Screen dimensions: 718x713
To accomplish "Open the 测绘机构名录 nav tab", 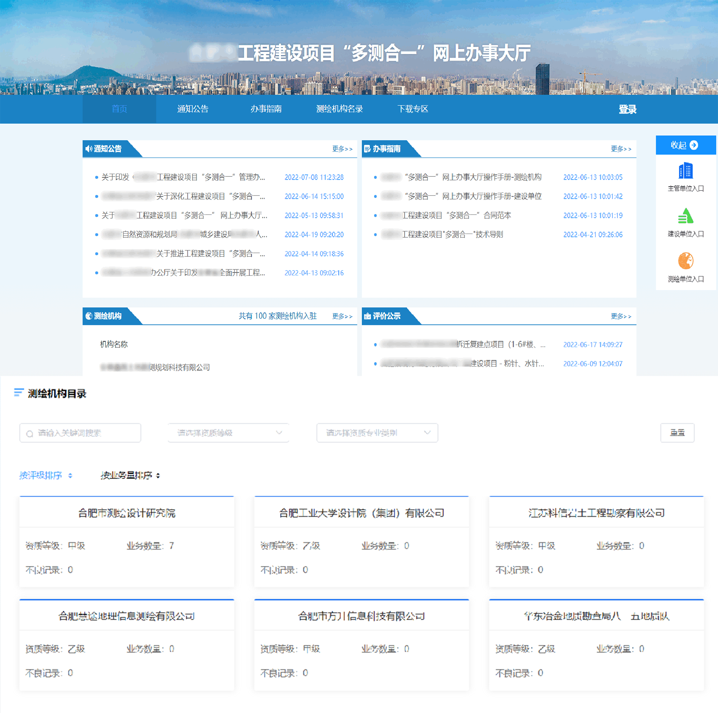I will click(x=339, y=109).
